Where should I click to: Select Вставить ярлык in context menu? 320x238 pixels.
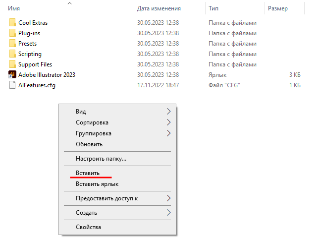[x=97, y=184]
